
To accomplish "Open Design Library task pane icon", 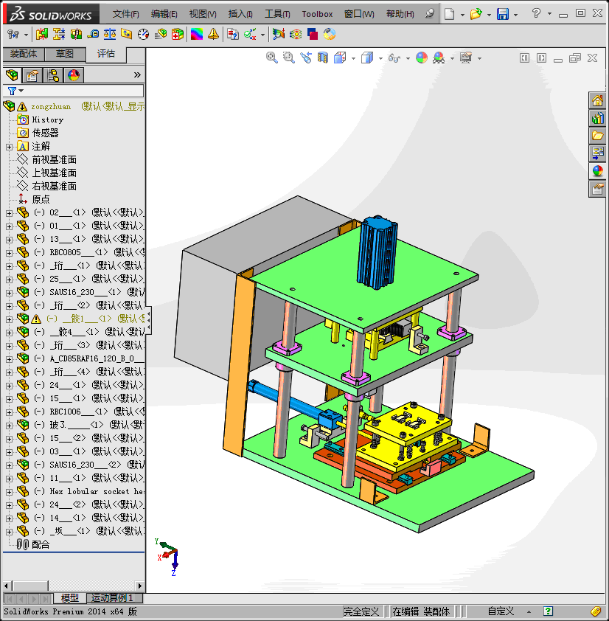I will point(597,118).
